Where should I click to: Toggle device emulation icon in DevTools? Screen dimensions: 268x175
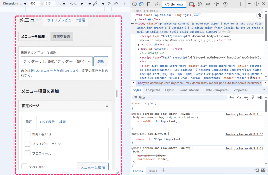141,4
